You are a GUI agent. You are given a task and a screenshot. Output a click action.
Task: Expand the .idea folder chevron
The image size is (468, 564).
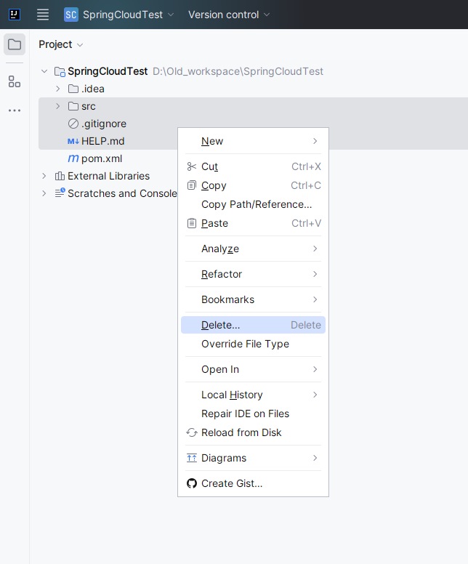[x=58, y=89]
